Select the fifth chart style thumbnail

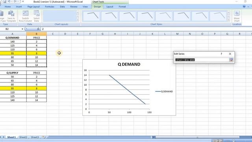click(164, 16)
